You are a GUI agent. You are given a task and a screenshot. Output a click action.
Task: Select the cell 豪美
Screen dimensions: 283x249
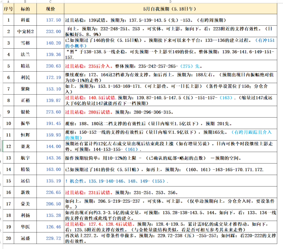[x=25, y=204]
